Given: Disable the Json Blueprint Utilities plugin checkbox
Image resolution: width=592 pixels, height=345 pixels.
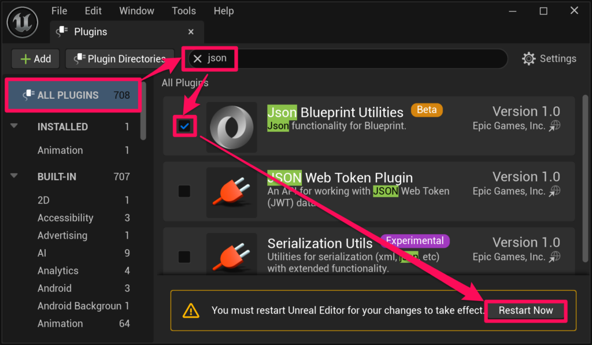Looking at the screenshot, I should [x=184, y=127].
